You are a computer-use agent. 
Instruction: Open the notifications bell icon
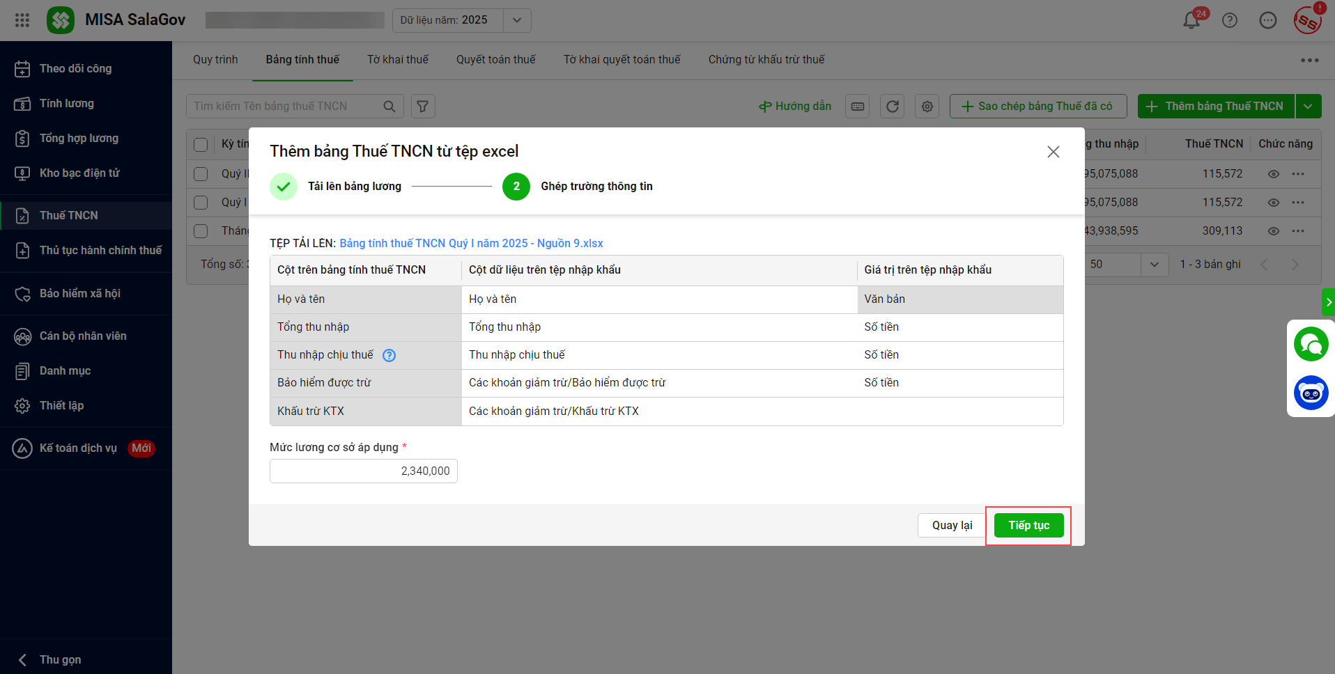1191,20
